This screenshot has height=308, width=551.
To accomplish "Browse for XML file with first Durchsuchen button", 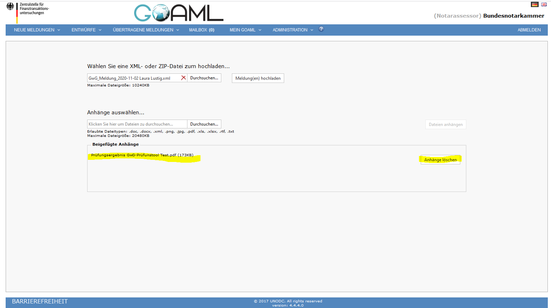I will (204, 78).
